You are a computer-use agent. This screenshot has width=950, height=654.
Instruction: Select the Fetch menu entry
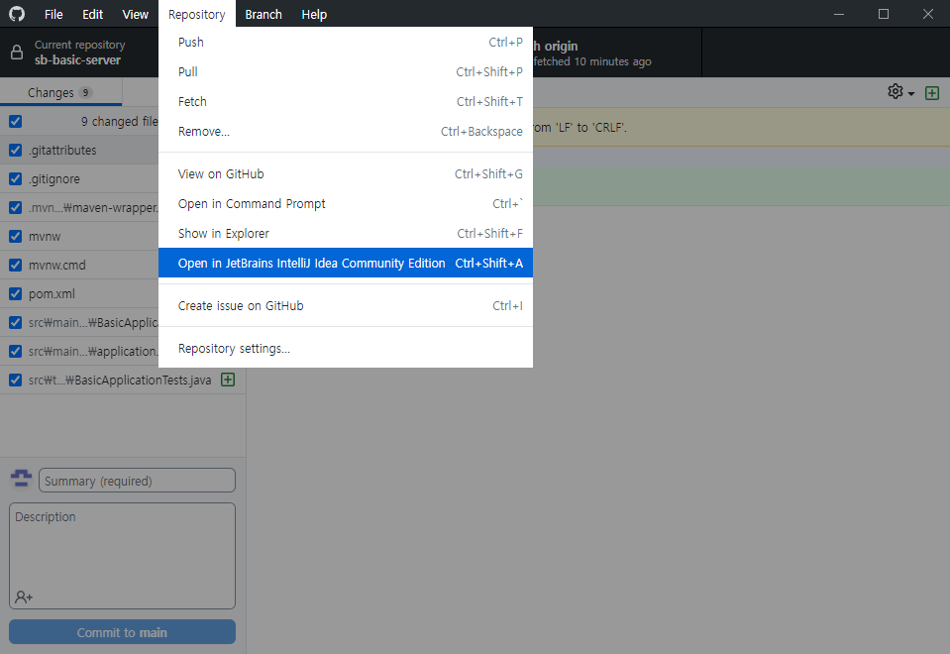coord(346,102)
